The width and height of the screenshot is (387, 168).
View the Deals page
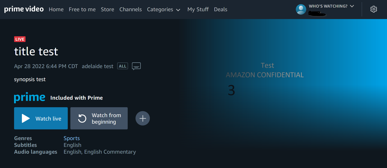(x=220, y=10)
